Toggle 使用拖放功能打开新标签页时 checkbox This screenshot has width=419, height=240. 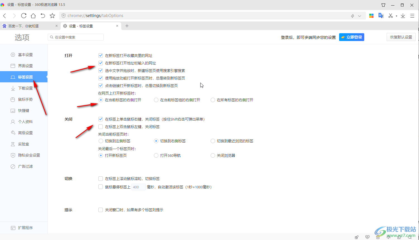(x=101, y=78)
